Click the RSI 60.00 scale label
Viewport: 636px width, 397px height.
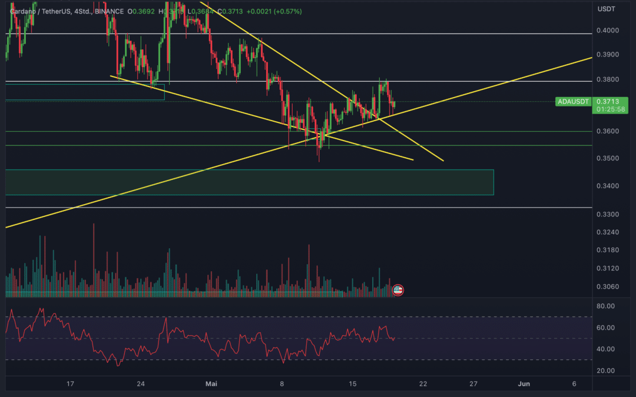(605, 328)
